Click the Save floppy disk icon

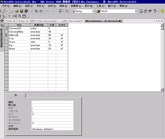(x=22, y=11)
